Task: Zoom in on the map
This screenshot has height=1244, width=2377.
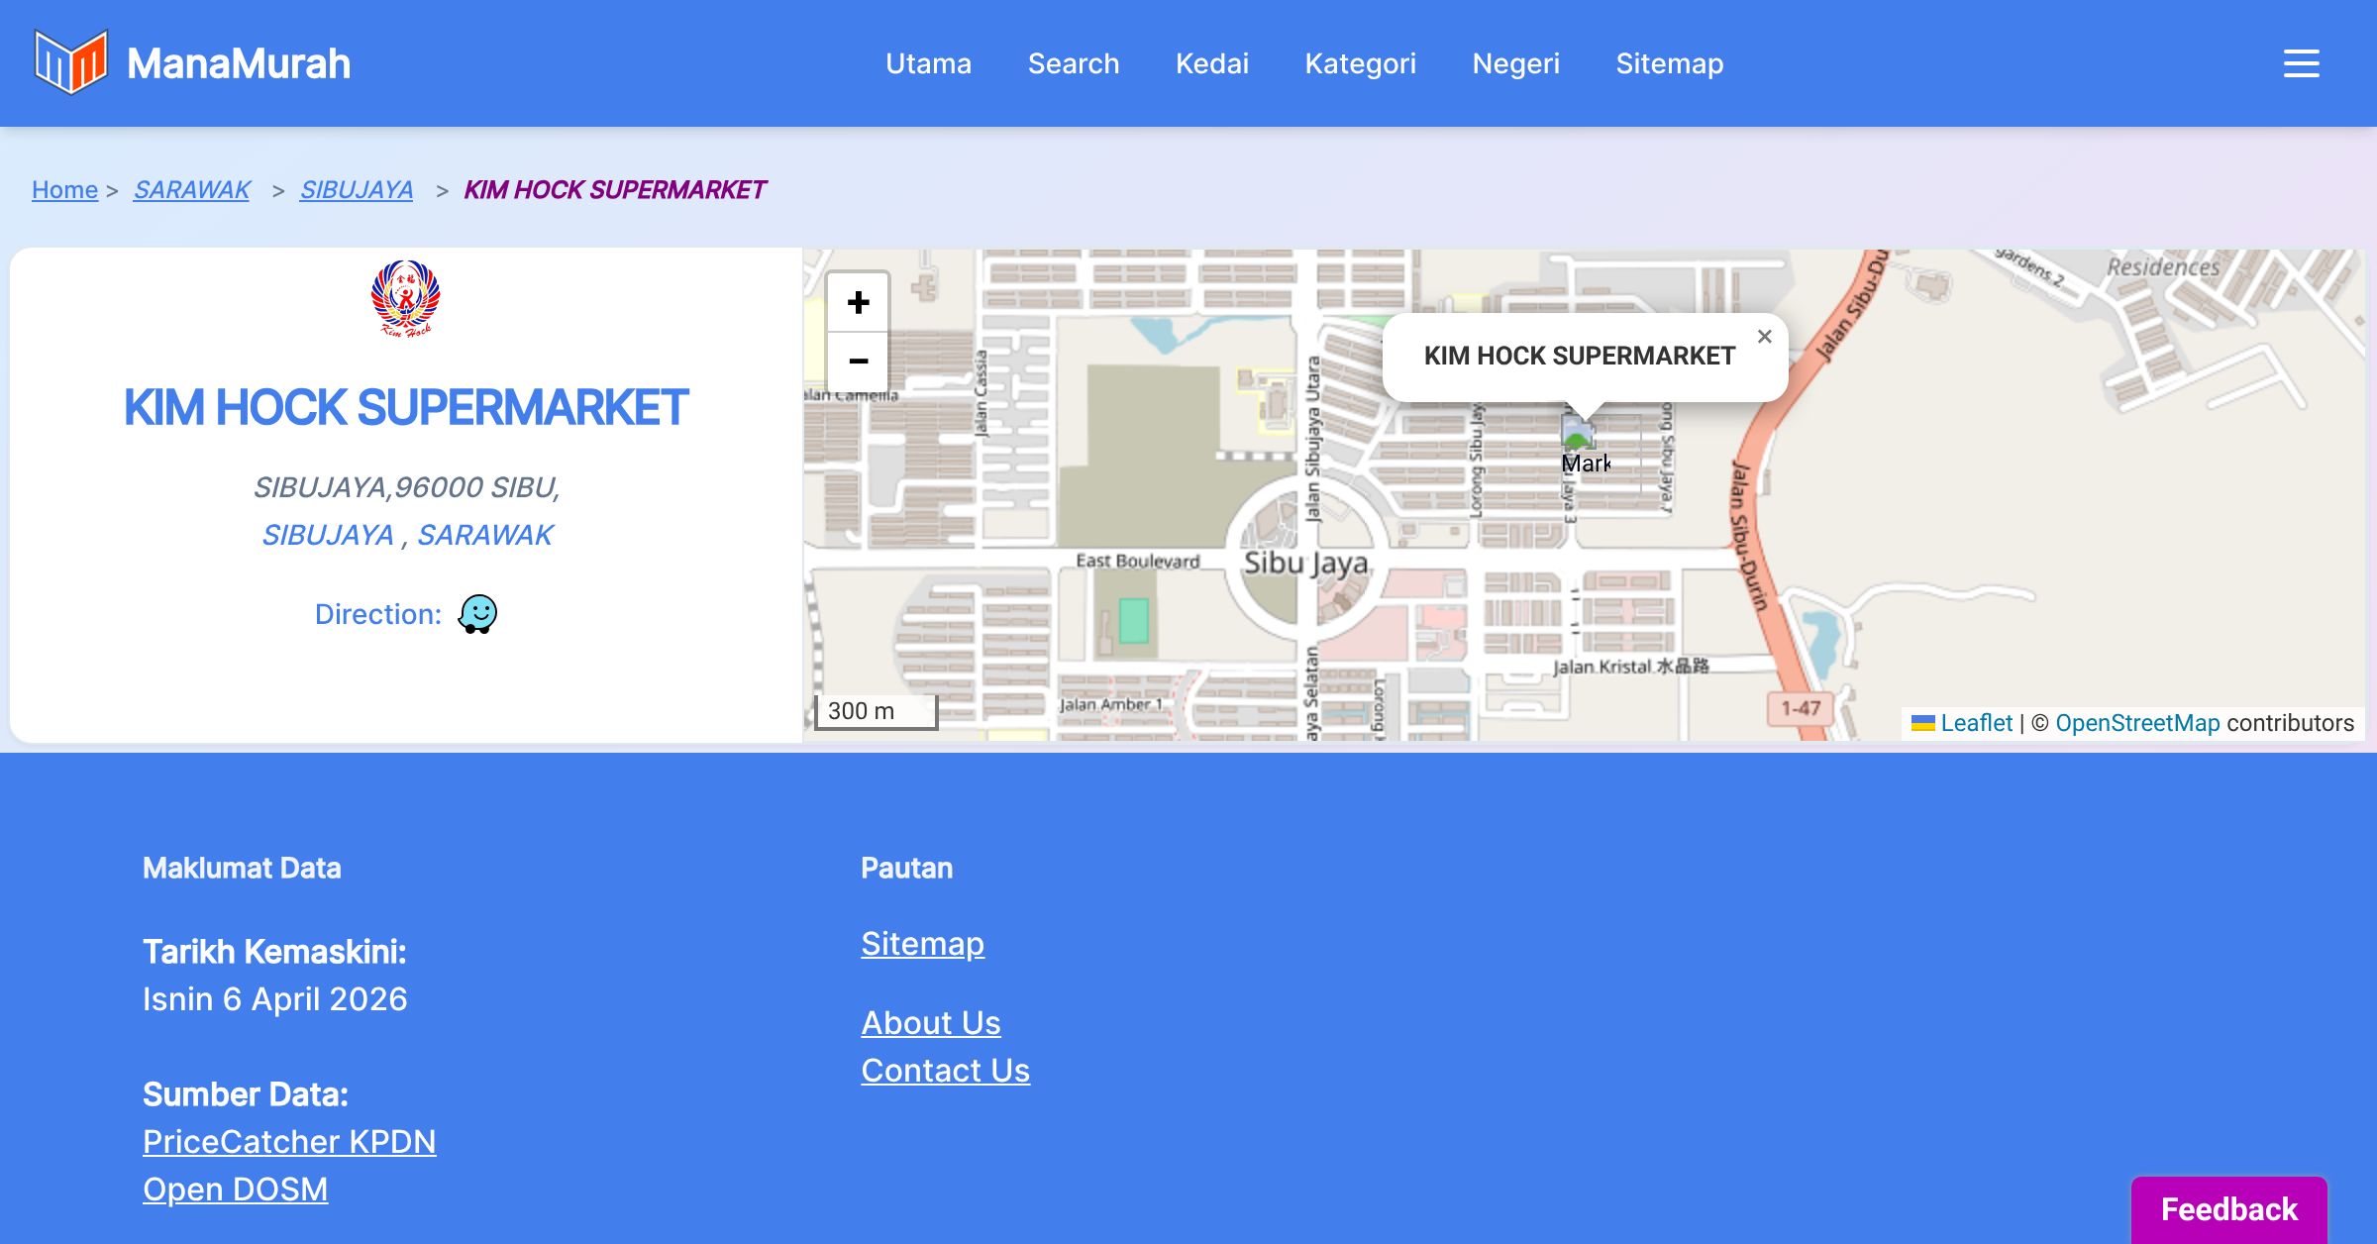Action: pos(858,303)
